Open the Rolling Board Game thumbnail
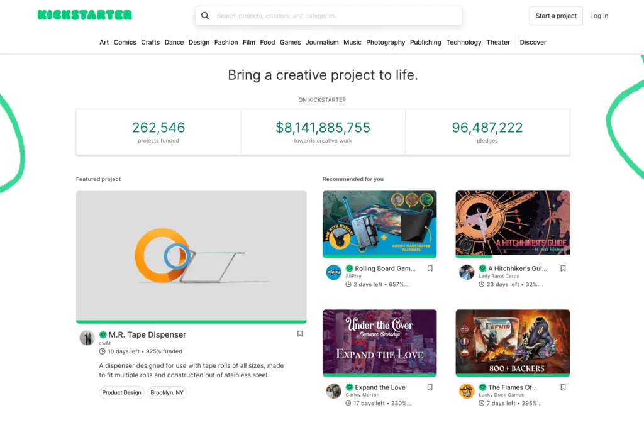This screenshot has height=425, width=644. [379, 223]
